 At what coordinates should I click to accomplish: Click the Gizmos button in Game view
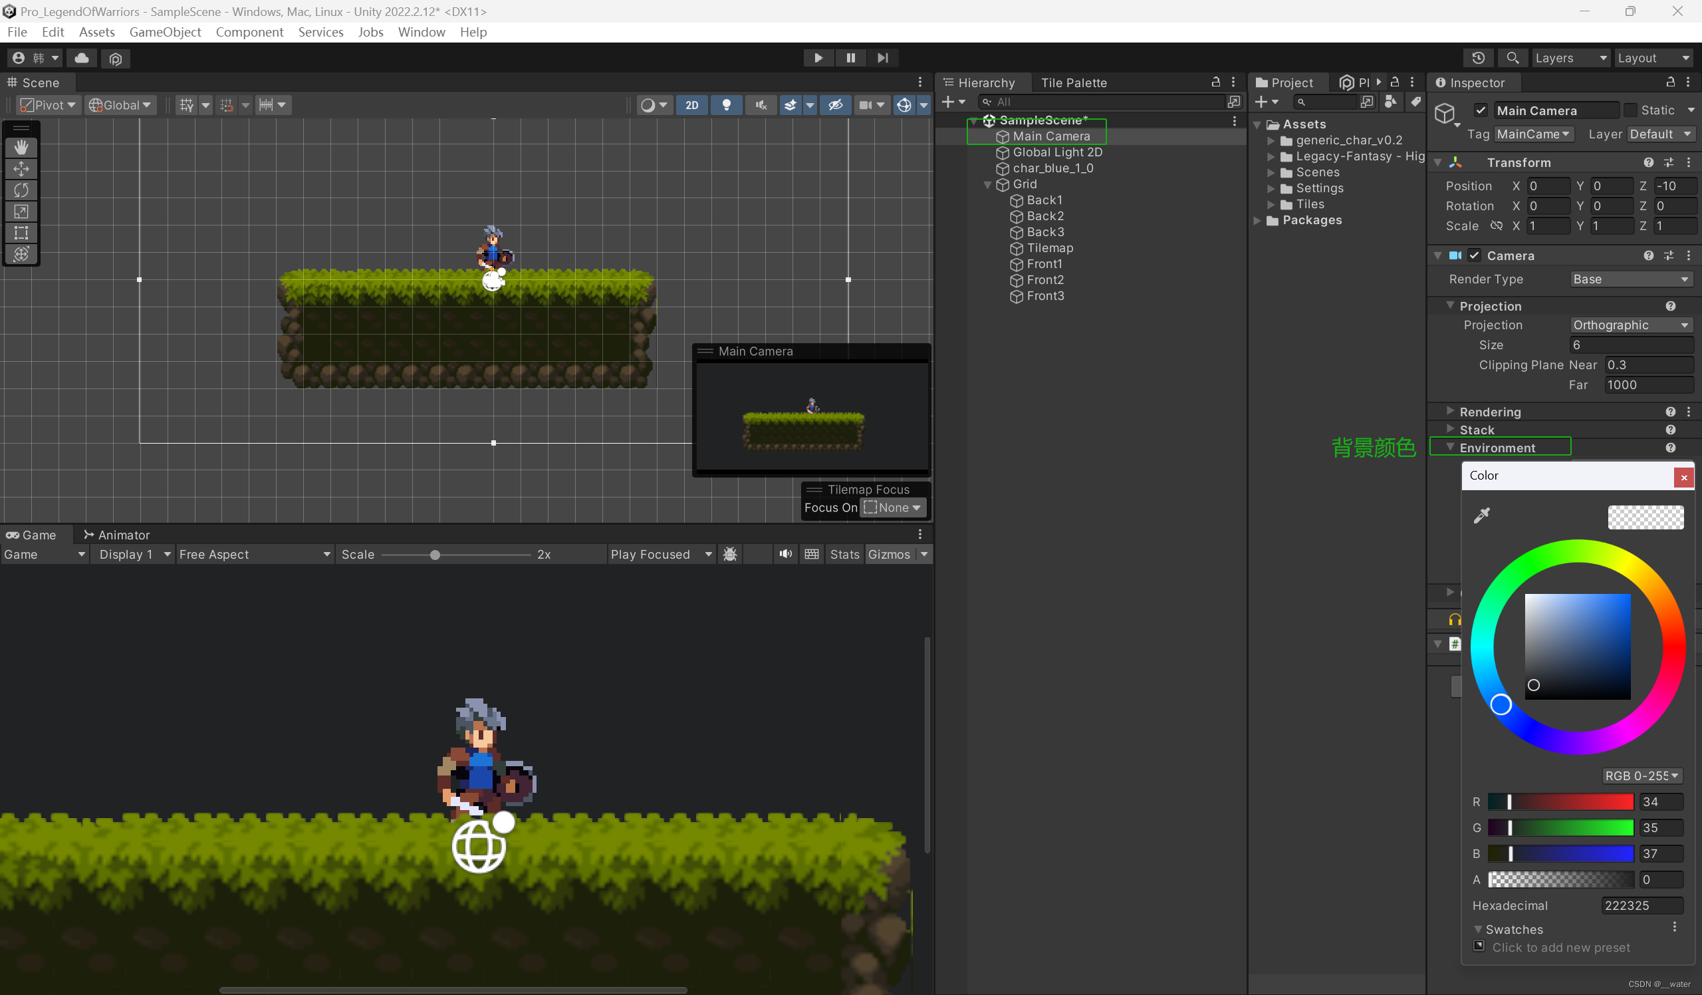(889, 554)
